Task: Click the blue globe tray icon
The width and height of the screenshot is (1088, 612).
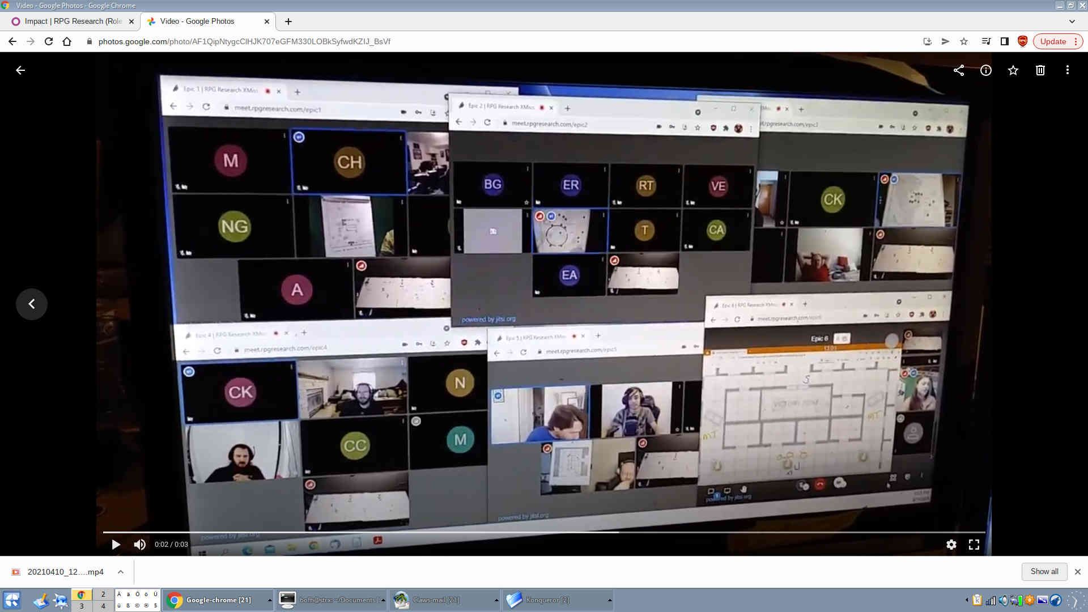Action: (x=1056, y=600)
